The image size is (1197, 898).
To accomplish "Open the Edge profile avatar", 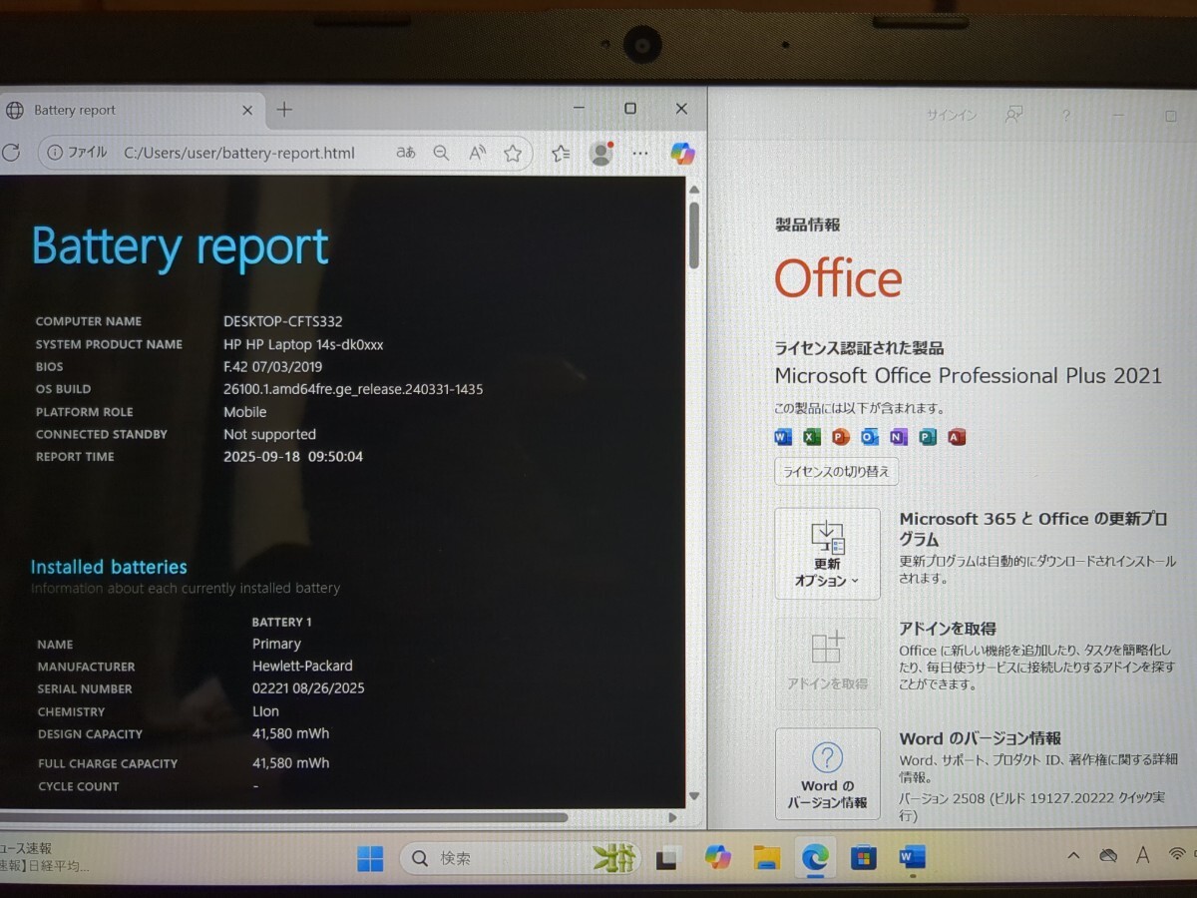I will pyautogui.click(x=600, y=153).
